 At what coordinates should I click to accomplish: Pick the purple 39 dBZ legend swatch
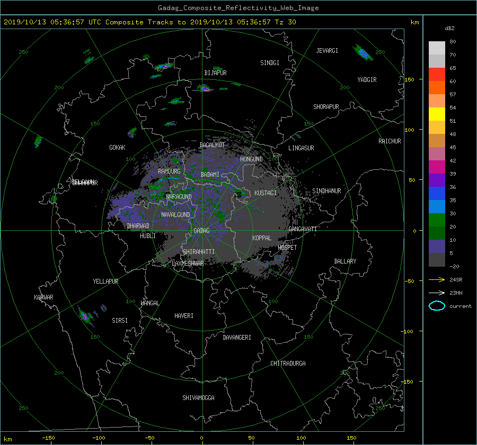click(x=437, y=180)
